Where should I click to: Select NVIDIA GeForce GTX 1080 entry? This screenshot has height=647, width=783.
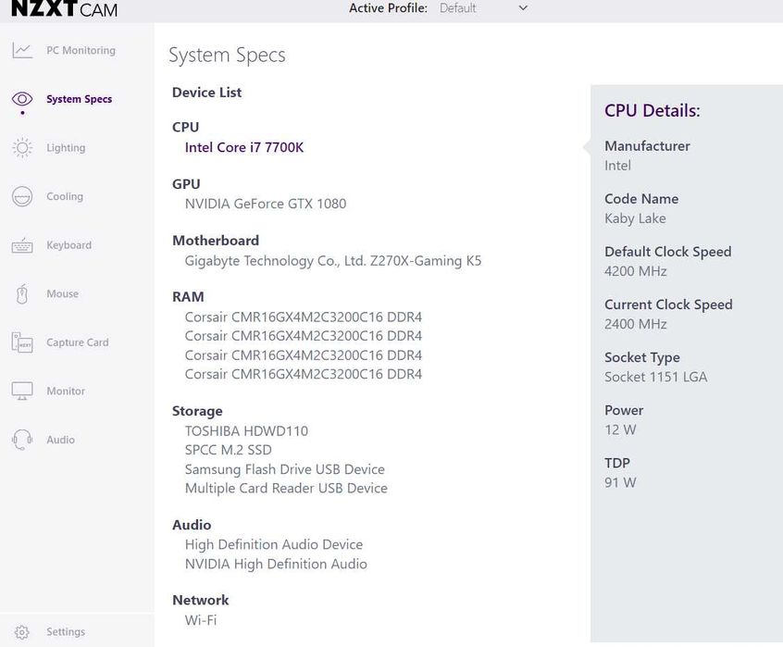266,204
